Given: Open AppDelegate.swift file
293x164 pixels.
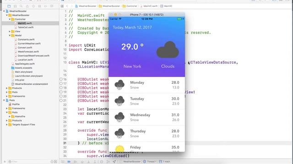Looking at the screenshot, I should tap(25, 64).
